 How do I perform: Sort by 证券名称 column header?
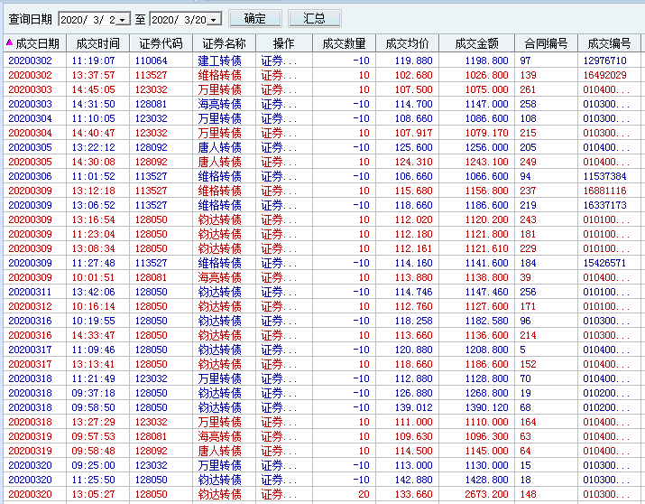tap(225, 43)
